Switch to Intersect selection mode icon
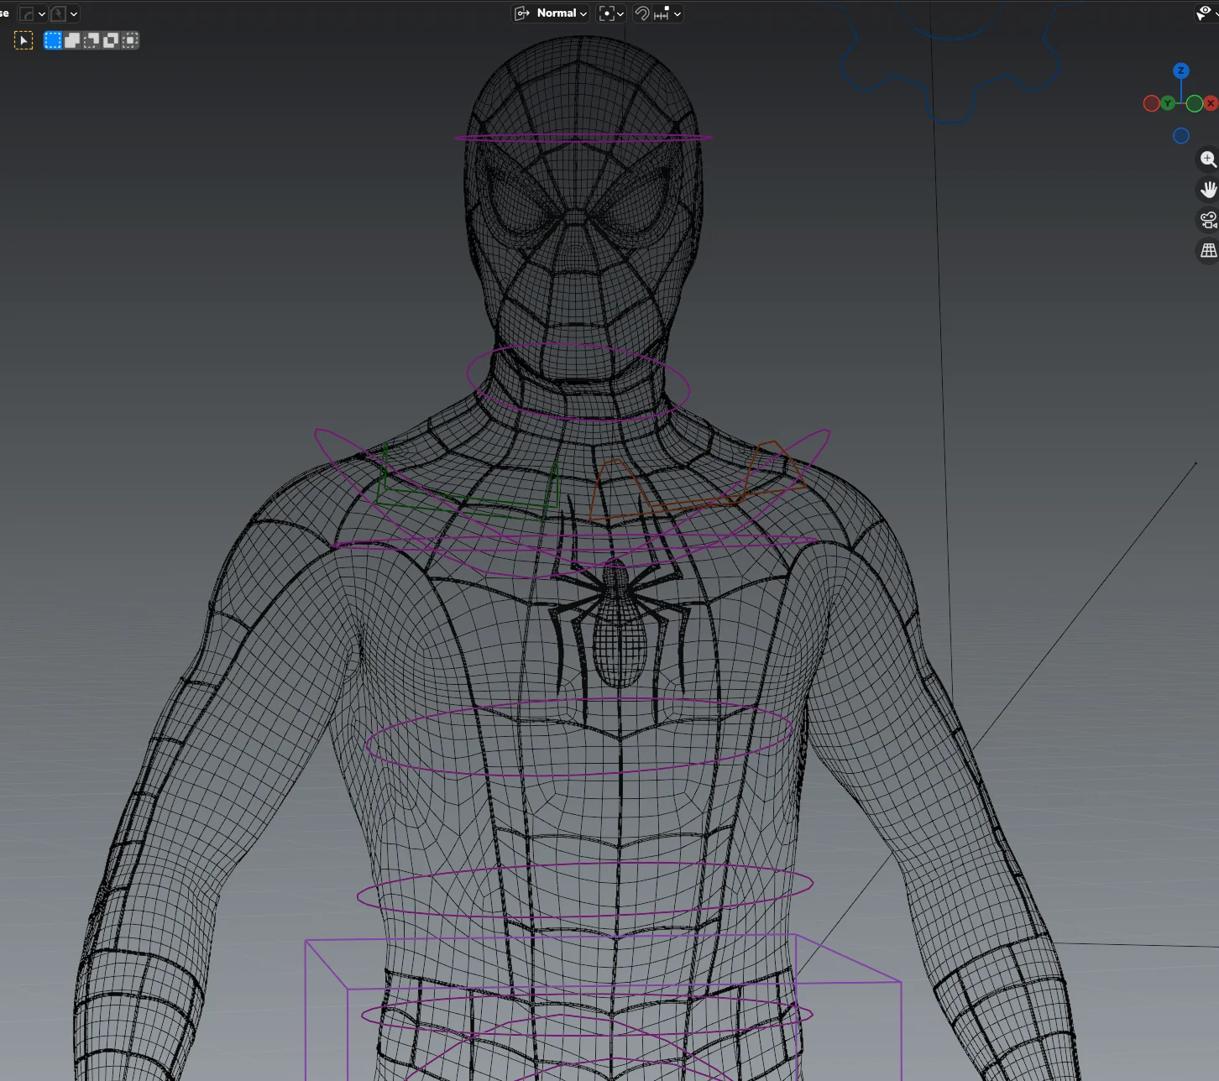Viewport: 1219px width, 1081px height. [130, 40]
